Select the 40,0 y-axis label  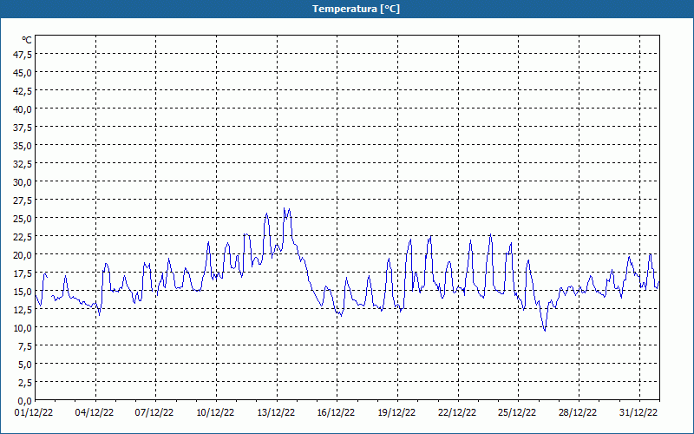[23, 109]
